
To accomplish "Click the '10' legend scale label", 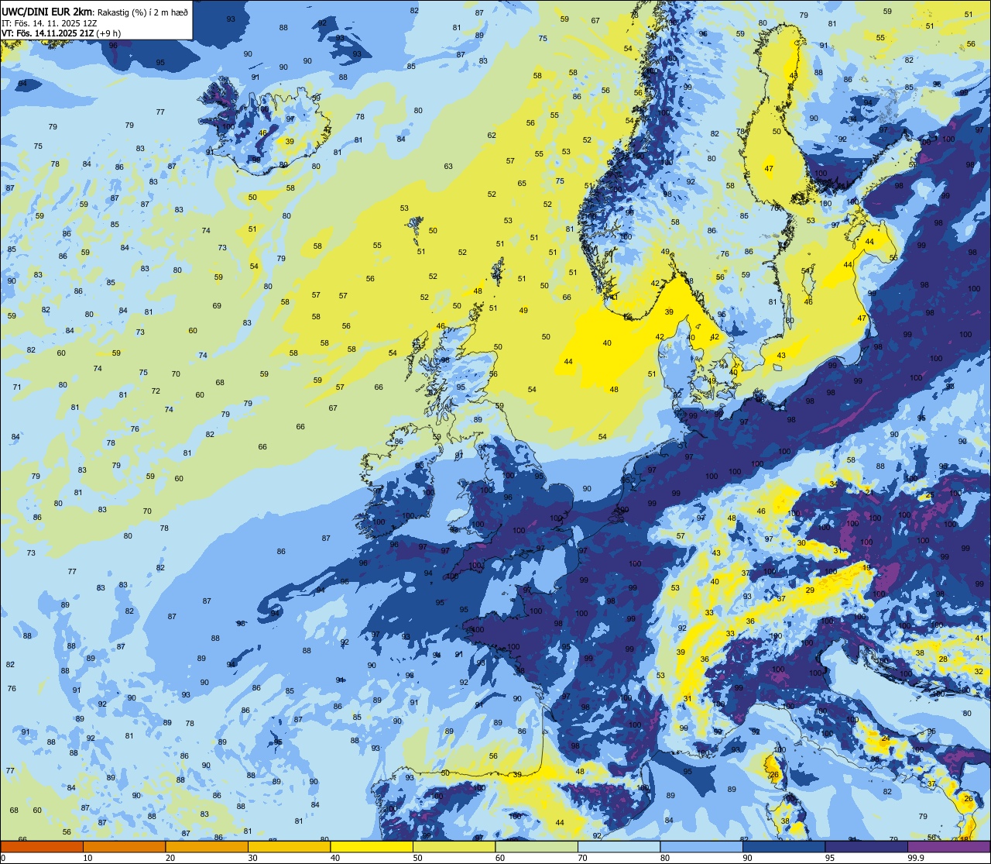I will 87,858.
